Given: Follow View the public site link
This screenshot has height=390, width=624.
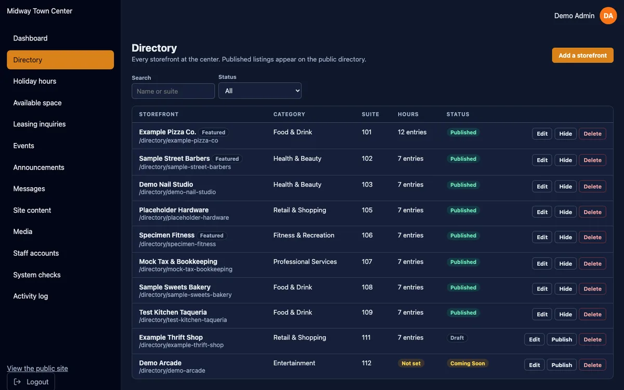Looking at the screenshot, I should [x=37, y=368].
